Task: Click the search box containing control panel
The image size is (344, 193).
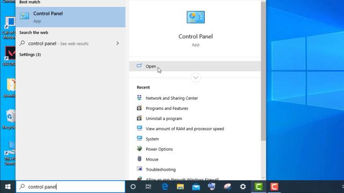Action: pos(70,187)
